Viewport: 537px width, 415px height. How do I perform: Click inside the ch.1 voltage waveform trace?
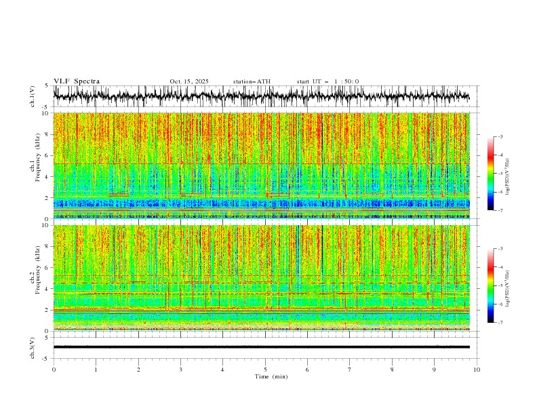pyautogui.click(x=261, y=96)
